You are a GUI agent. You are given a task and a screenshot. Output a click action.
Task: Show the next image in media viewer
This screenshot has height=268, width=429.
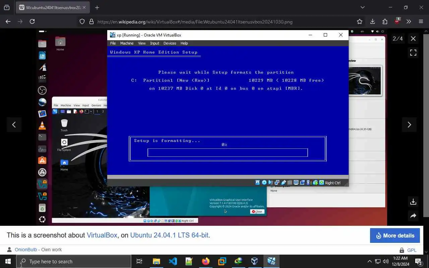409,125
